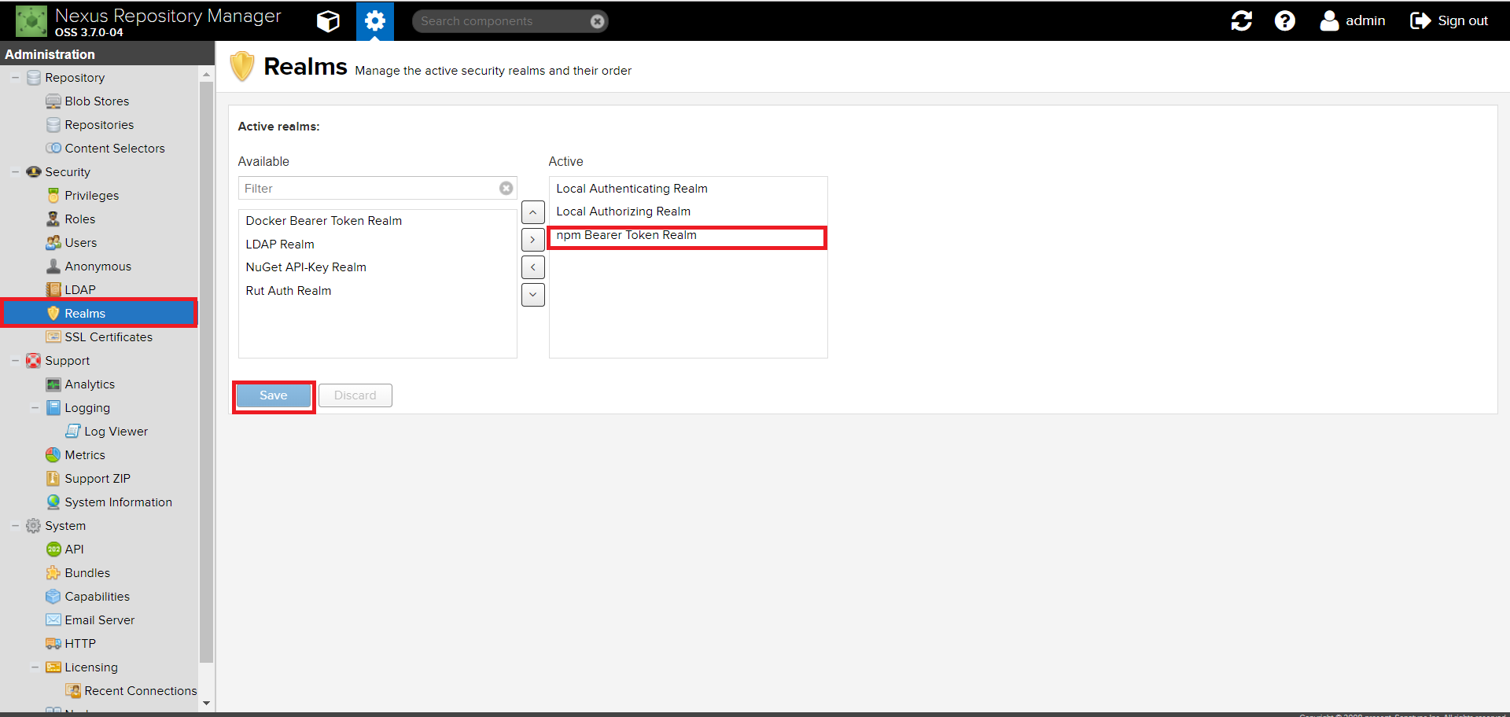Collapse the System tree node
Viewport: 1510px width, 717px height.
[x=15, y=526]
